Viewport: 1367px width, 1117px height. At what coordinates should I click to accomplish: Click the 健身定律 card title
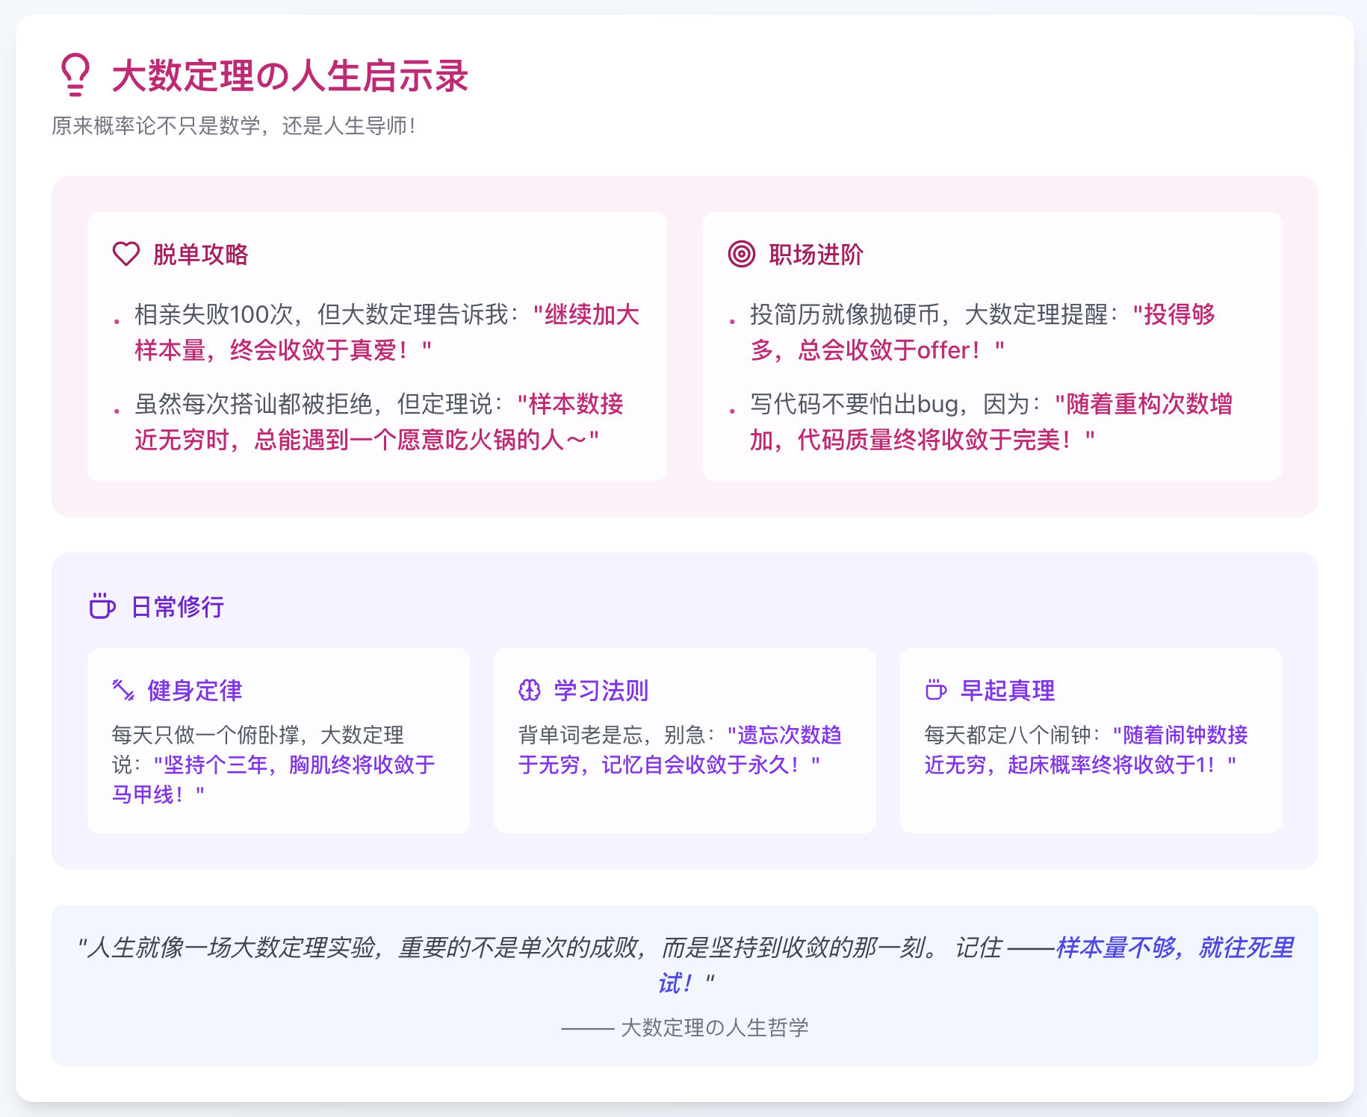(x=195, y=691)
